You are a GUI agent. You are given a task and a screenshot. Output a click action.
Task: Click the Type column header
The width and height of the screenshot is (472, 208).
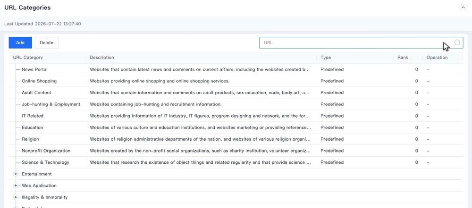[326, 57]
